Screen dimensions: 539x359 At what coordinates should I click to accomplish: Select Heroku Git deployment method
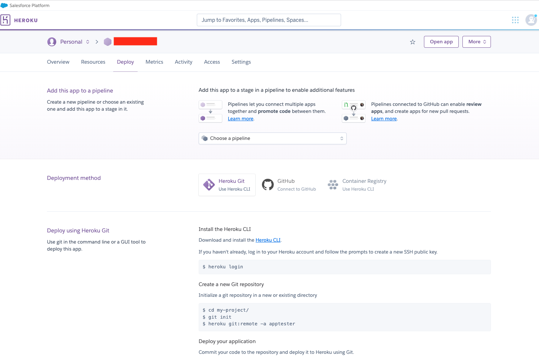[227, 185]
